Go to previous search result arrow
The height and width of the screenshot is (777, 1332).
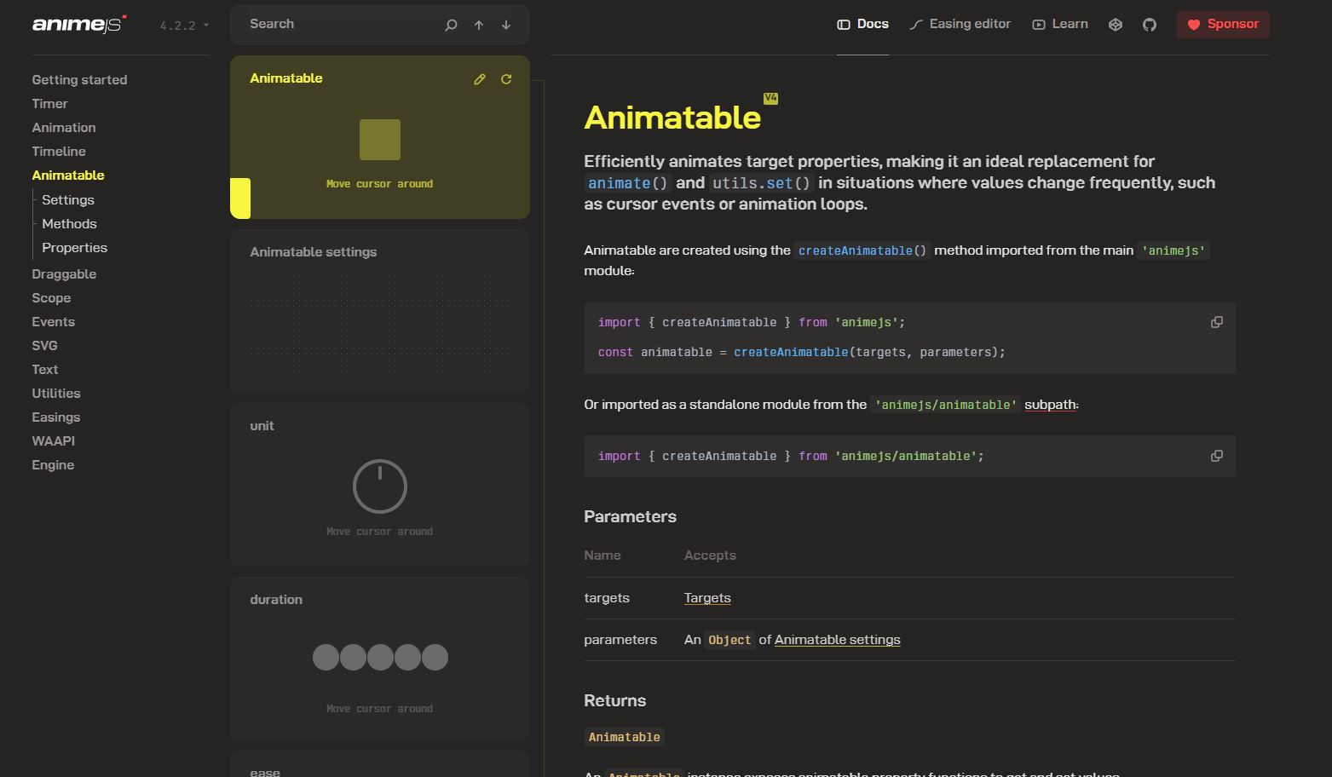click(x=479, y=25)
